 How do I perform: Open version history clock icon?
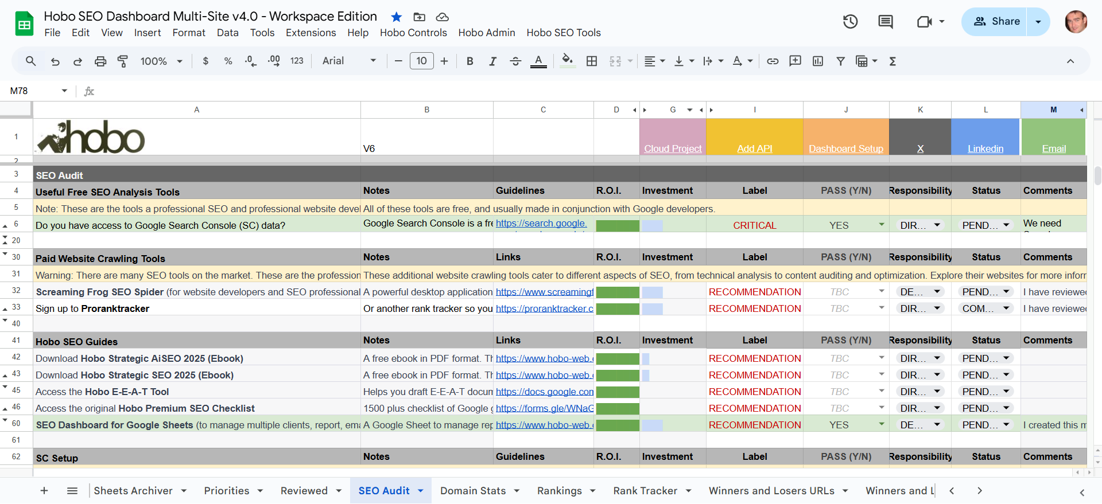[x=850, y=22]
